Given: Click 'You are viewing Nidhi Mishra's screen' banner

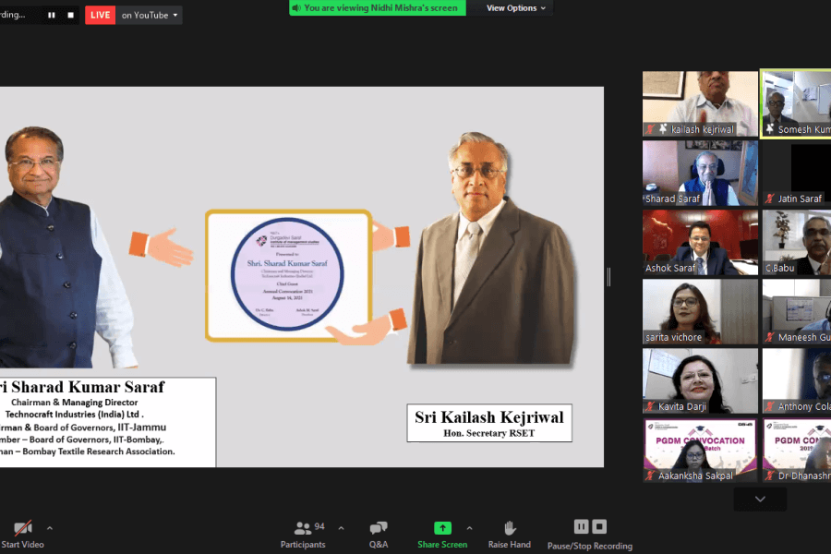Looking at the screenshot, I should (x=378, y=8).
